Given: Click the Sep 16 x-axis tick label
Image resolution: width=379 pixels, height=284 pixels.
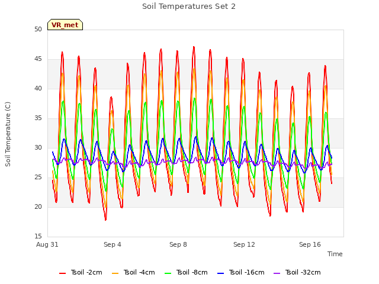Looking at the screenshot, I should click(310, 244).
